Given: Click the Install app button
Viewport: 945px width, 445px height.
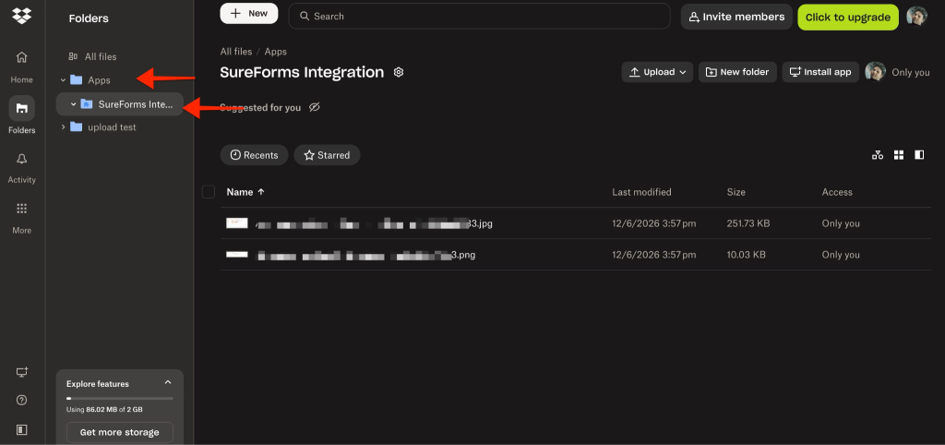Looking at the screenshot, I should pyautogui.click(x=820, y=72).
